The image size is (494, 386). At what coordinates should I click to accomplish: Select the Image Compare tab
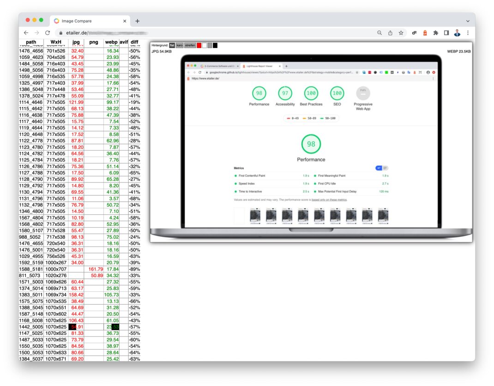pyautogui.click(x=88, y=21)
